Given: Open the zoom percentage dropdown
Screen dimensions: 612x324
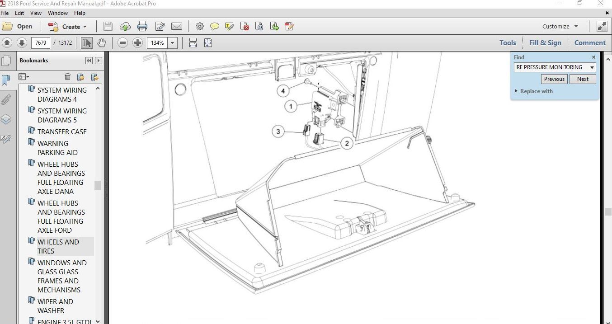Looking at the screenshot, I should 172,43.
